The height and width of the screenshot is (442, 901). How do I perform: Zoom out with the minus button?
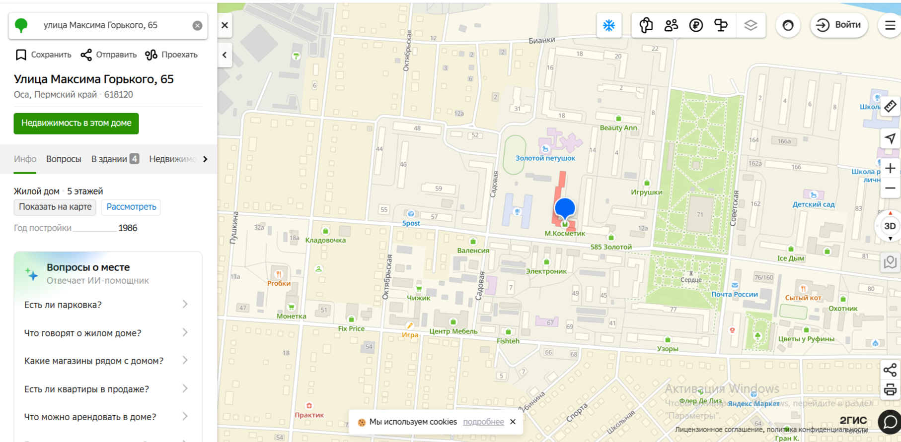tap(890, 189)
